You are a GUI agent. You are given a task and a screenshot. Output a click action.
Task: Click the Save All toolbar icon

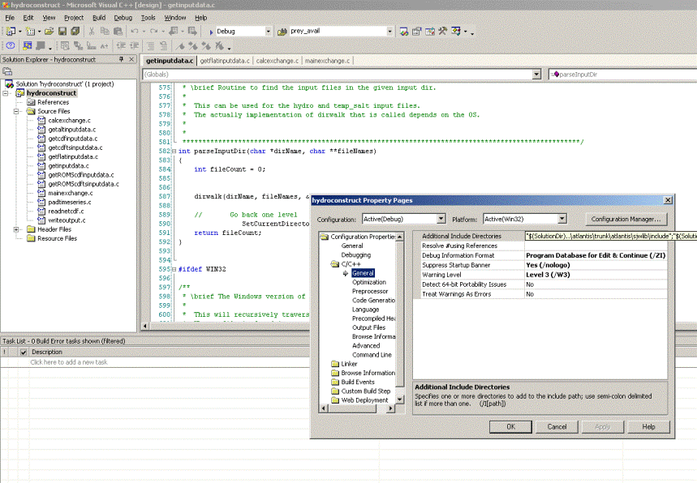pyautogui.click(x=75, y=31)
